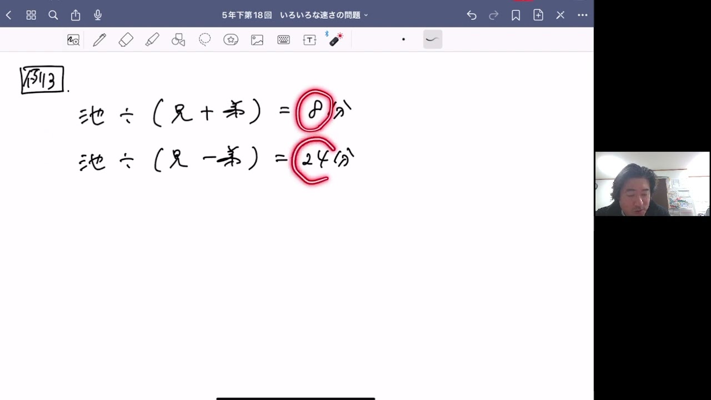Select the Highlighter tool
Screen dimensions: 711x400
[x=152, y=39]
